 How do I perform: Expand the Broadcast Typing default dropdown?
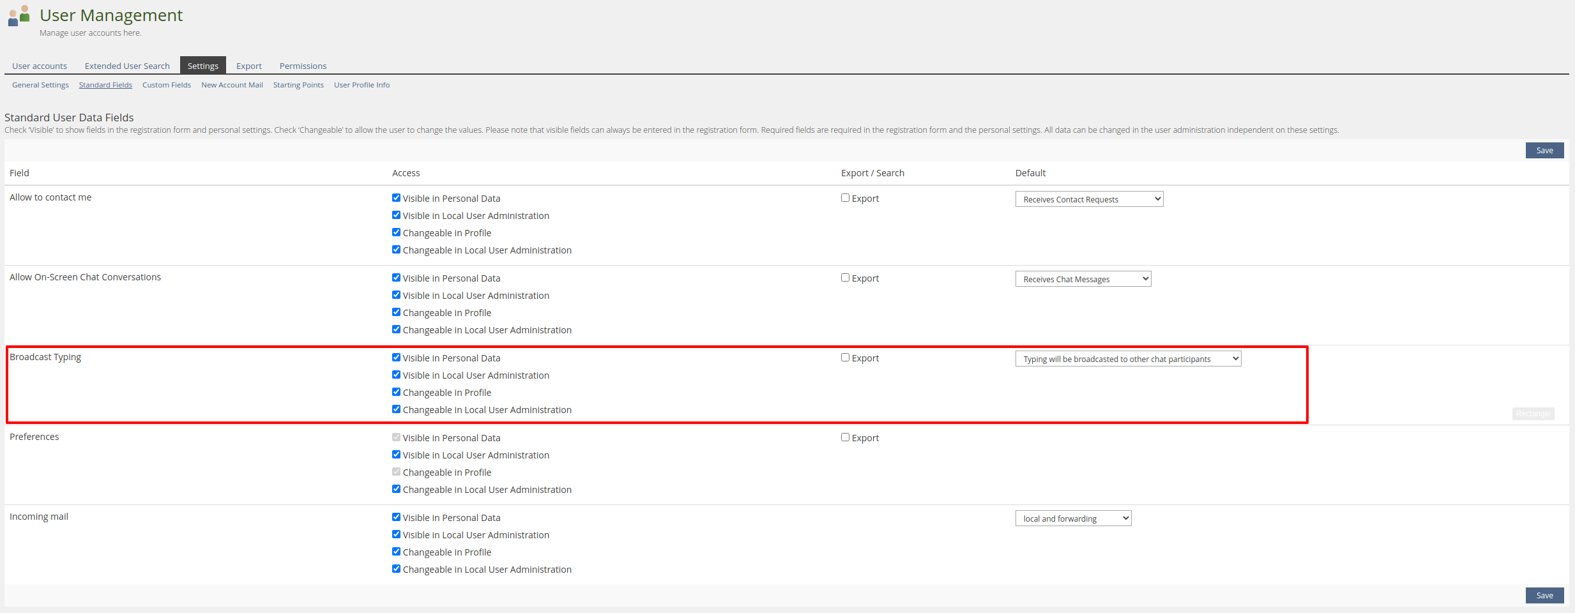pyautogui.click(x=1128, y=359)
